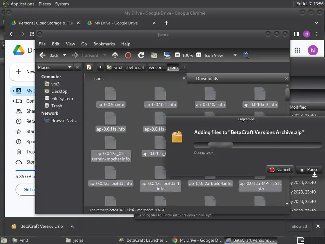The height and width of the screenshot is (244, 325).
Task: Toggle Chrome side panel icon
Action: (296, 34)
